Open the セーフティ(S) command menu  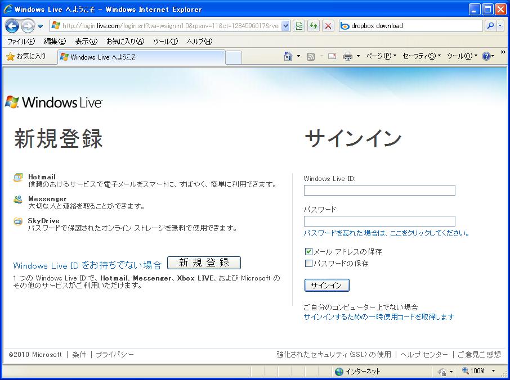tap(422, 56)
